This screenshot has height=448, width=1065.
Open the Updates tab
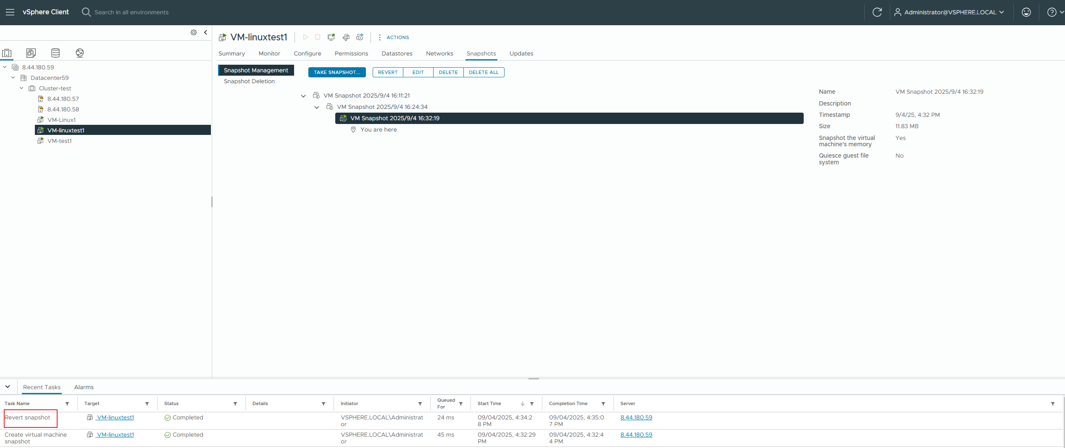[x=521, y=53]
